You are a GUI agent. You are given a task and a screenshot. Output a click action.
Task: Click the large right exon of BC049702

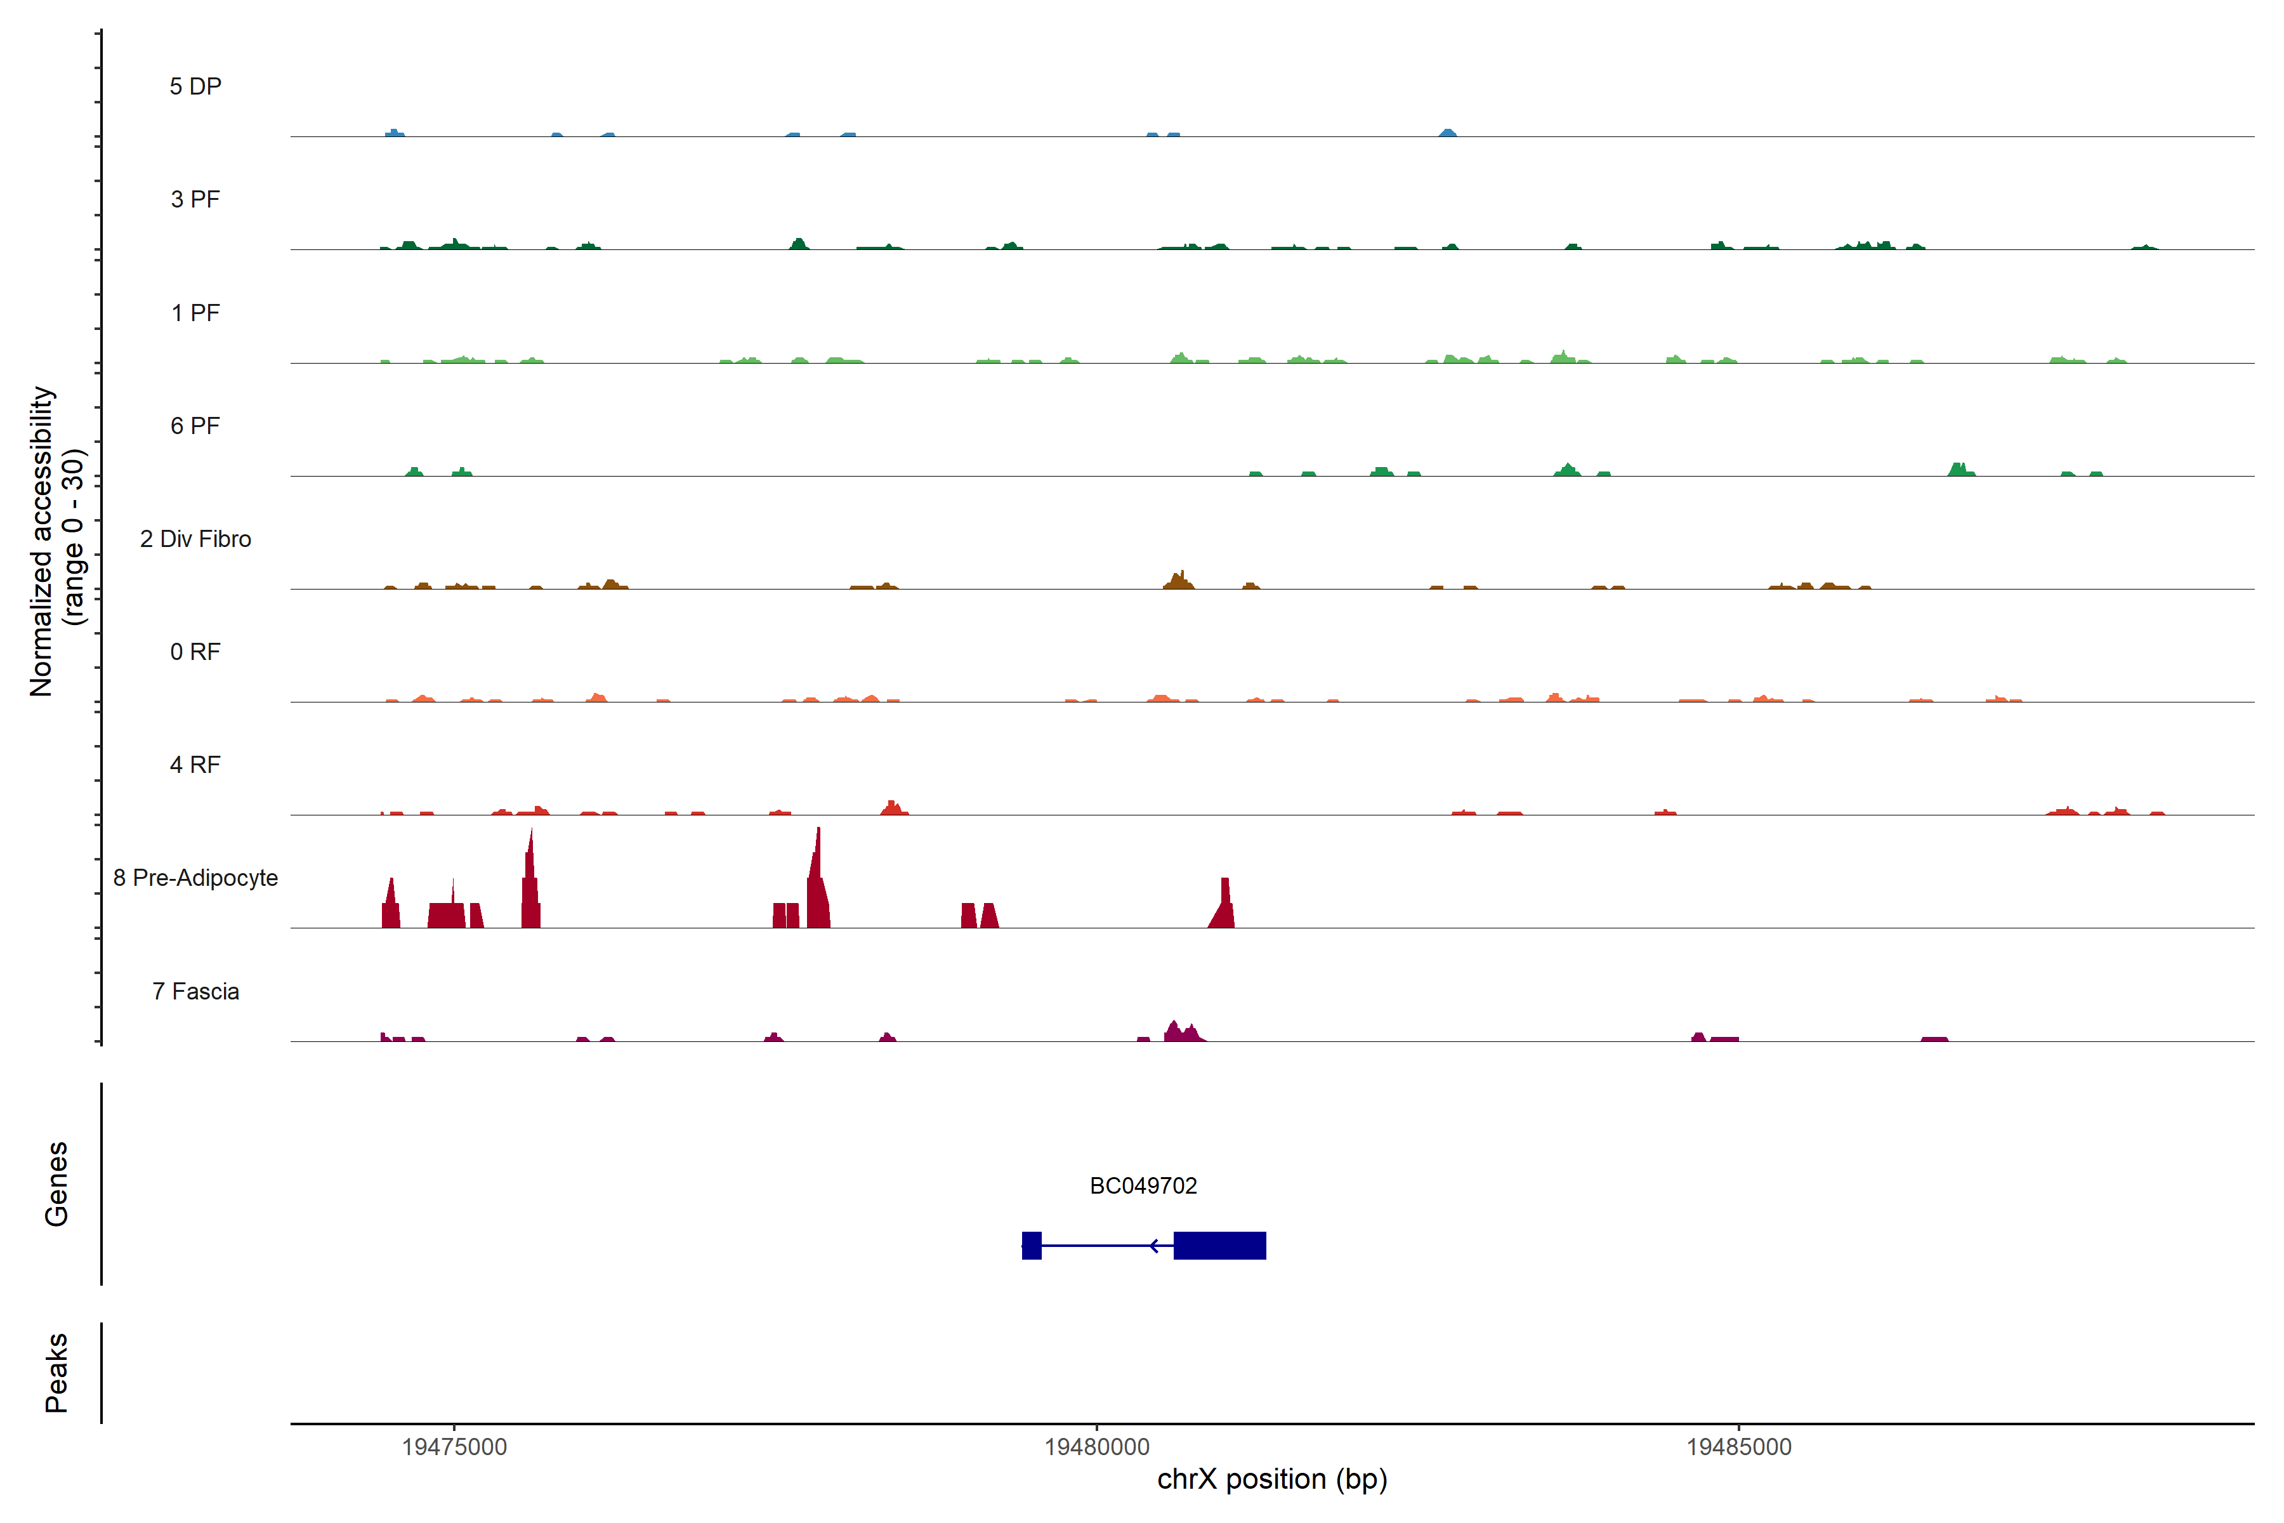point(1219,1245)
